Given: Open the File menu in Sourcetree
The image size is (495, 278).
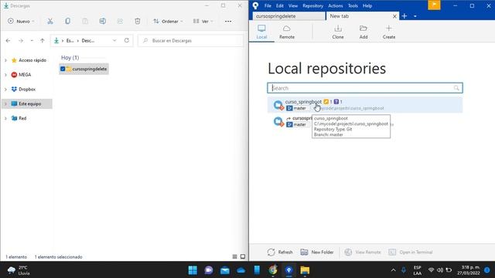Looking at the screenshot, I should [268, 5].
